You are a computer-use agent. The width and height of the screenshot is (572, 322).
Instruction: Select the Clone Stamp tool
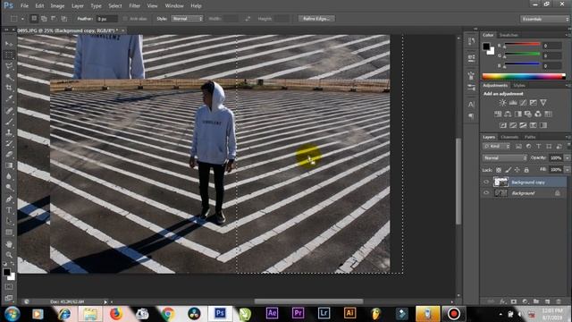[9, 132]
